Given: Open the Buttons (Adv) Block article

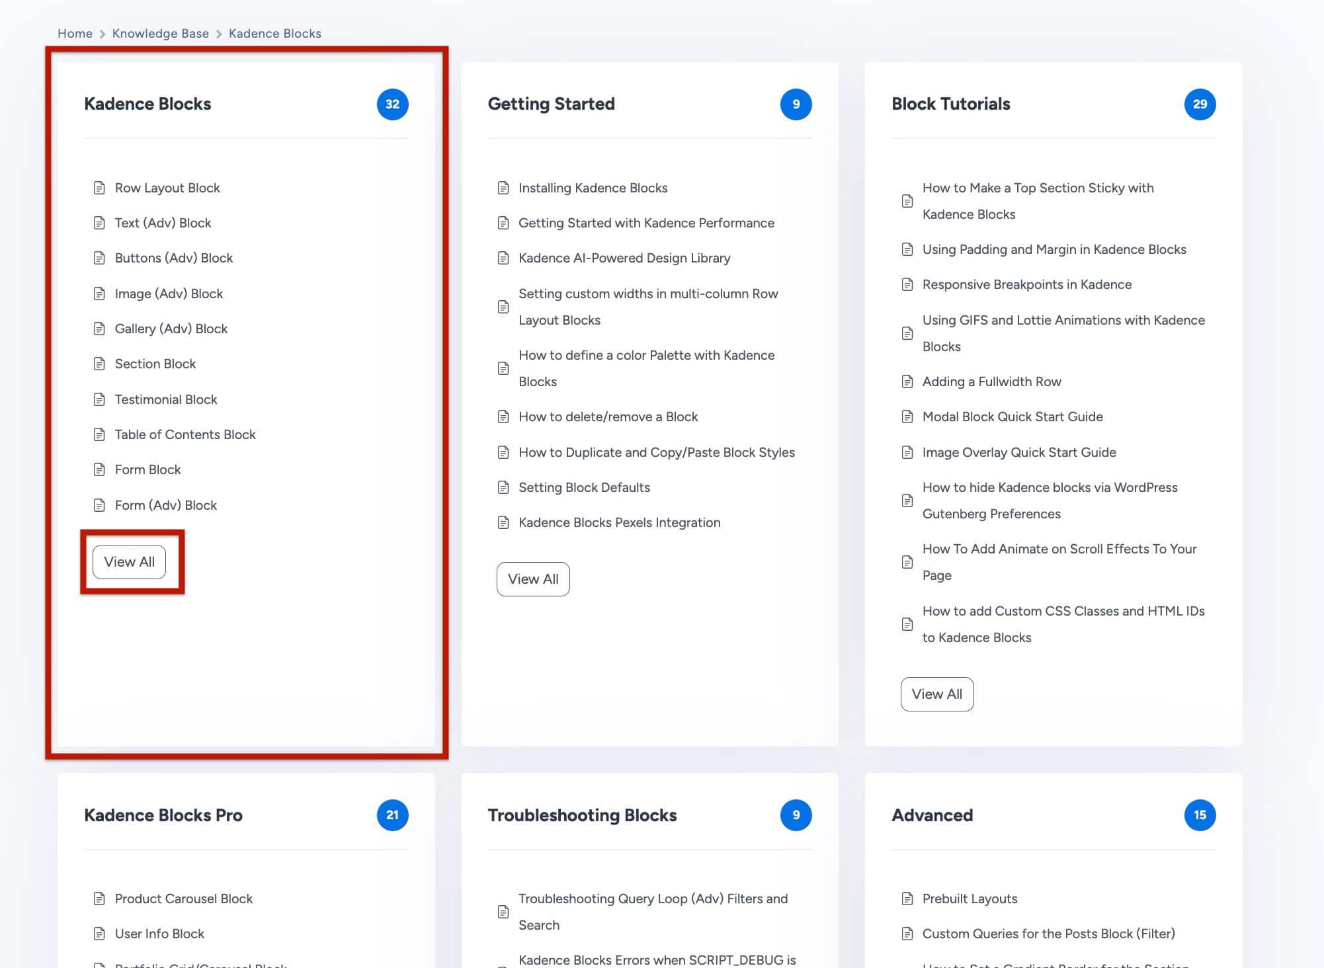Looking at the screenshot, I should coord(174,258).
